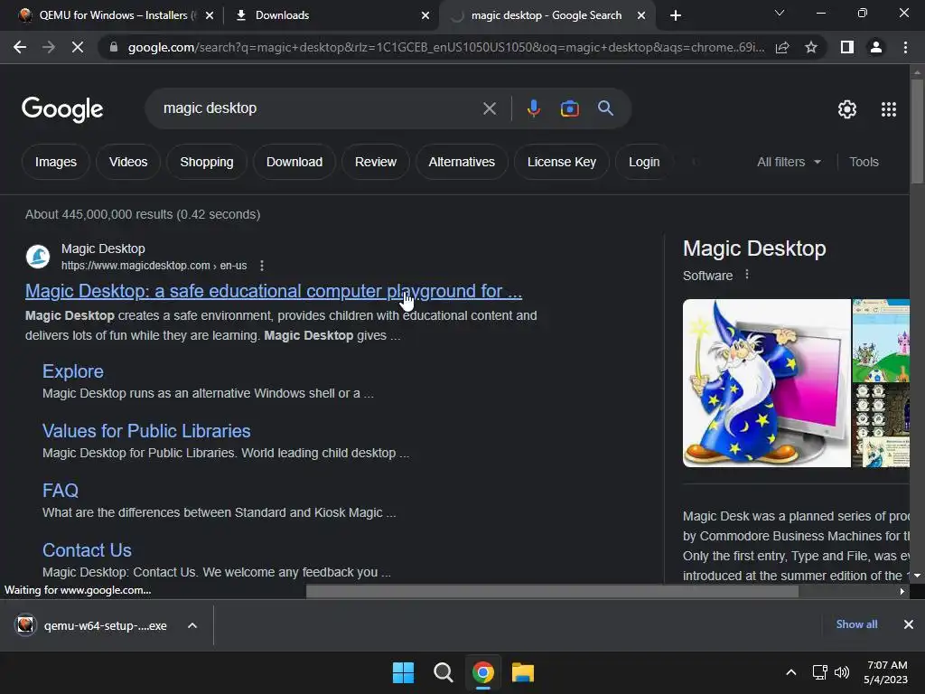Open Chrome side panel
This screenshot has width=925, height=694.
coord(847,47)
